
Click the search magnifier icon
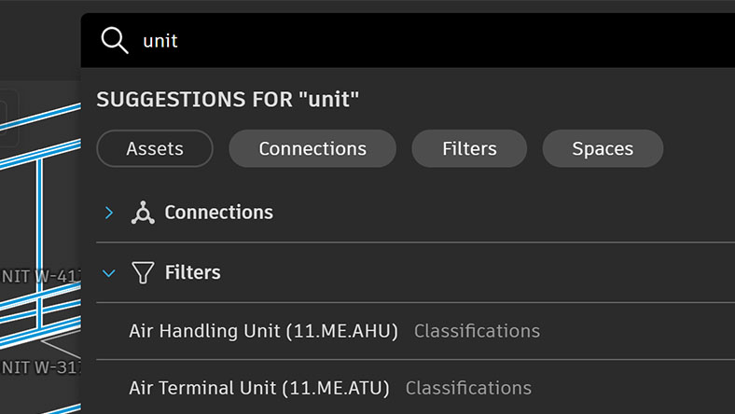(x=115, y=41)
